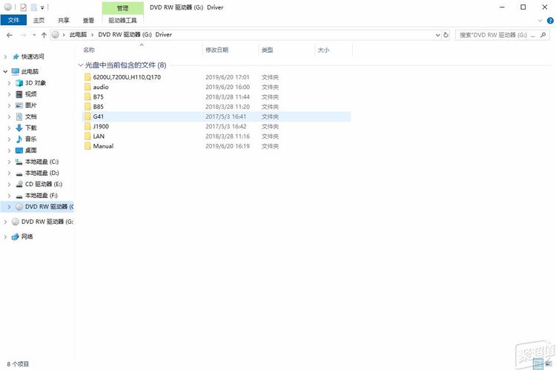Select 下载 in navigation pane

point(31,128)
